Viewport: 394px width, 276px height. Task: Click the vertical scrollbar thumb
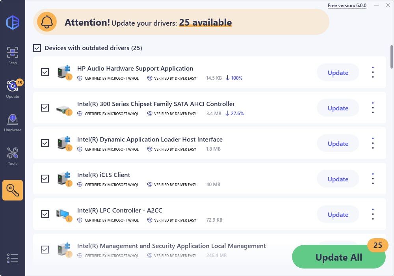391,56
